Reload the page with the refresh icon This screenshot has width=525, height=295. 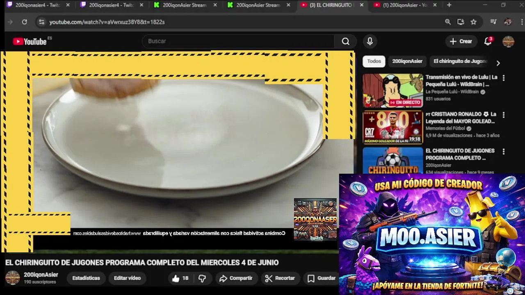25,22
